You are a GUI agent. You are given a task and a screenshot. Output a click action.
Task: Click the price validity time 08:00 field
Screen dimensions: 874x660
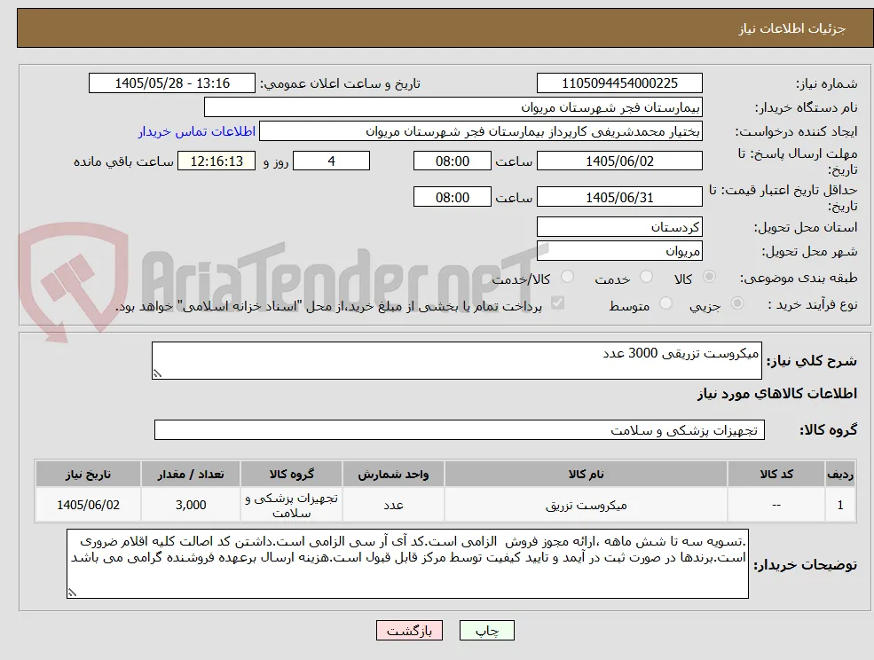452,197
